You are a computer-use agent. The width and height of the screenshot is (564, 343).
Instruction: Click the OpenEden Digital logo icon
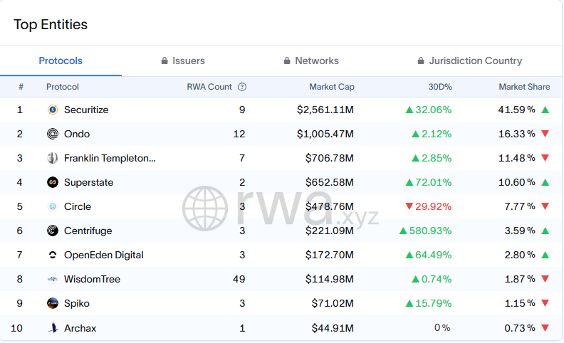(x=53, y=255)
